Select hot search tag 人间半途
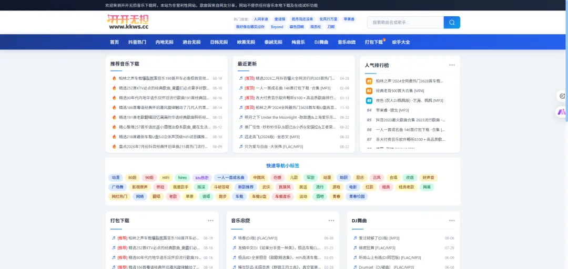Screen dimensions: 568x269 point(261,19)
